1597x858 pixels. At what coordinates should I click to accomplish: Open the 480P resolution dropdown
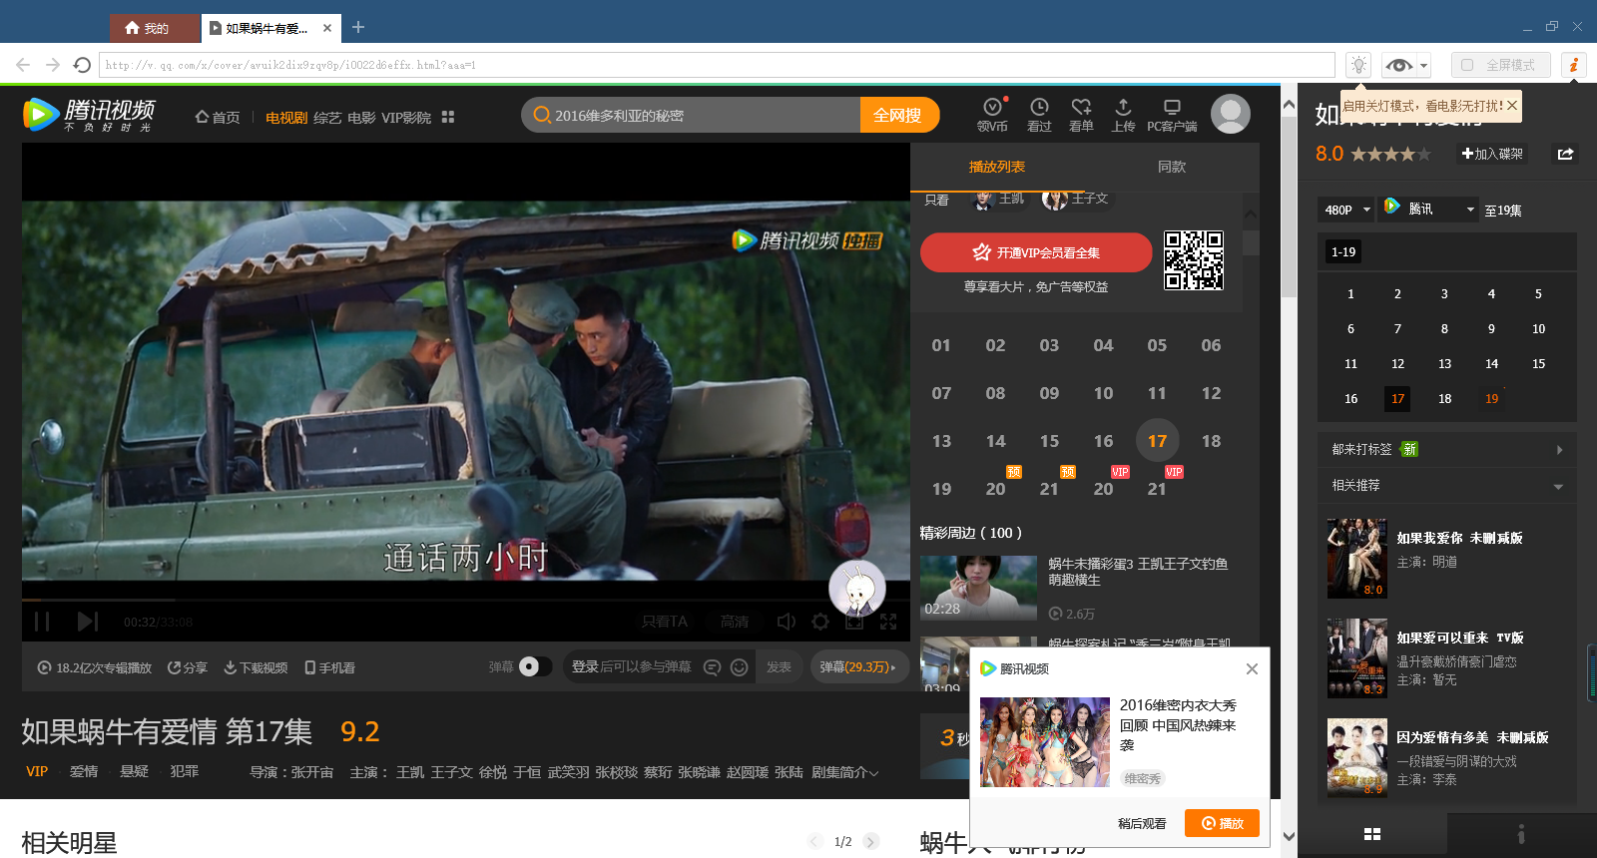pyautogui.click(x=1346, y=210)
